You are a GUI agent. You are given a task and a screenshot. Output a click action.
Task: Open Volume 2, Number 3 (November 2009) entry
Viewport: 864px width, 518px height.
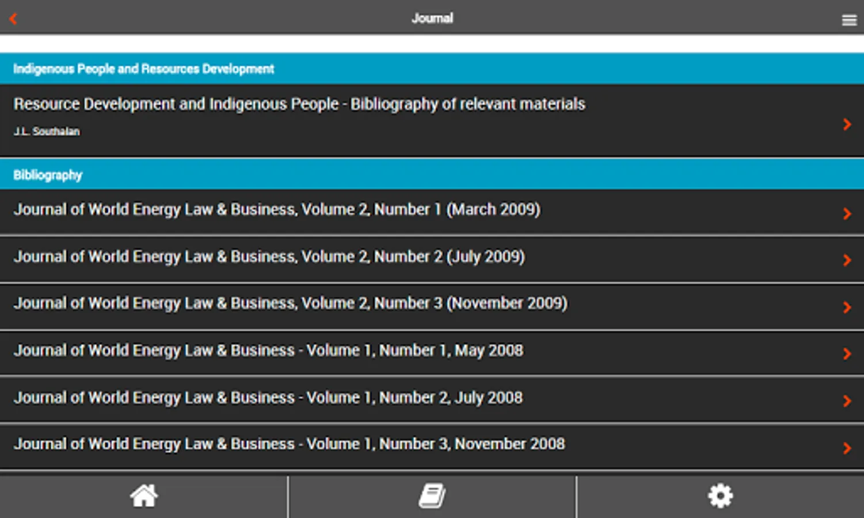tap(432, 306)
